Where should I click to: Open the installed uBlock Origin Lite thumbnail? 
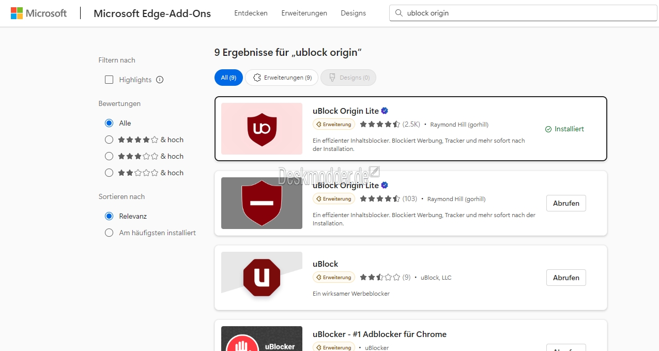click(x=262, y=129)
